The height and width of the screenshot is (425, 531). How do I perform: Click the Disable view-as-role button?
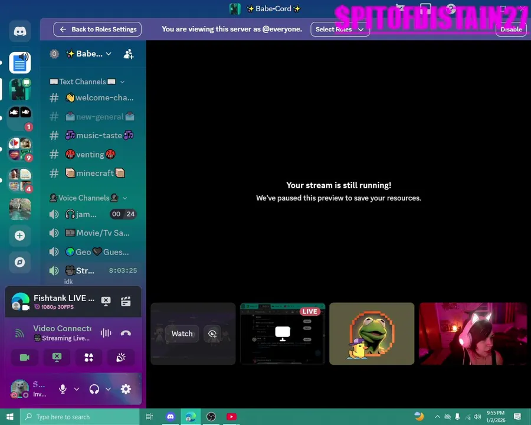(x=511, y=30)
